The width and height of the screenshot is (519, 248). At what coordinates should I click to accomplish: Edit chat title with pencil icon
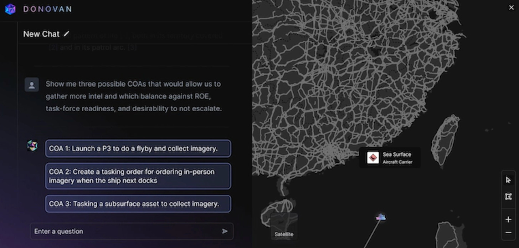point(66,34)
